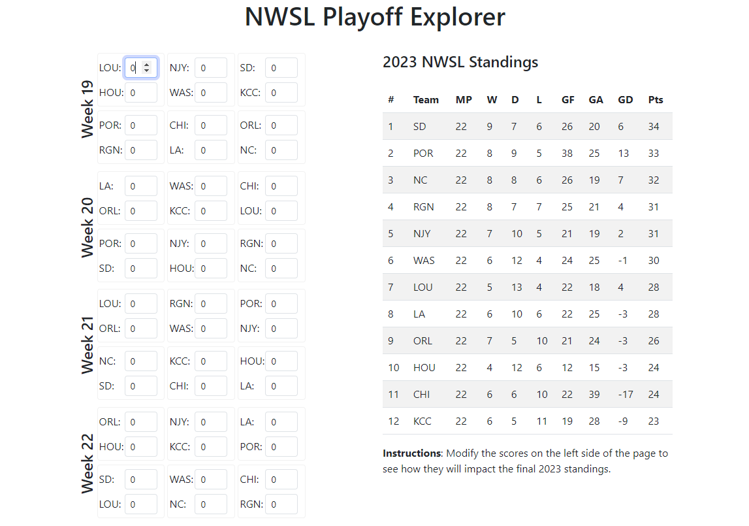This screenshot has height=526, width=749.
Task: Click Week 19 RGN score field
Action: pyautogui.click(x=141, y=150)
